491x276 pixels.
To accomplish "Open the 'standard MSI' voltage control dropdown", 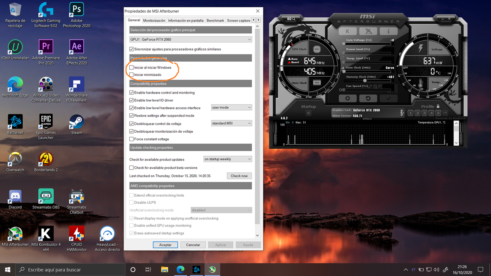I will (231, 123).
